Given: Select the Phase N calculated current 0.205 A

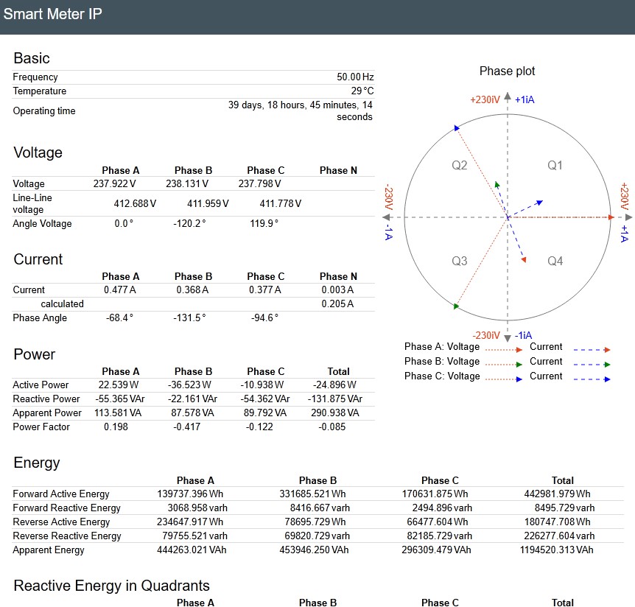Looking at the screenshot, I should point(337,303).
